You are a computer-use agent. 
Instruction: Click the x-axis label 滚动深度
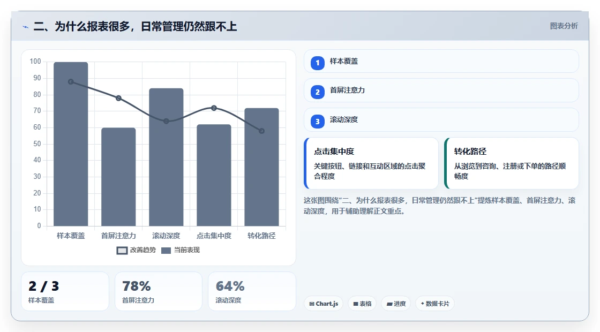(166, 236)
